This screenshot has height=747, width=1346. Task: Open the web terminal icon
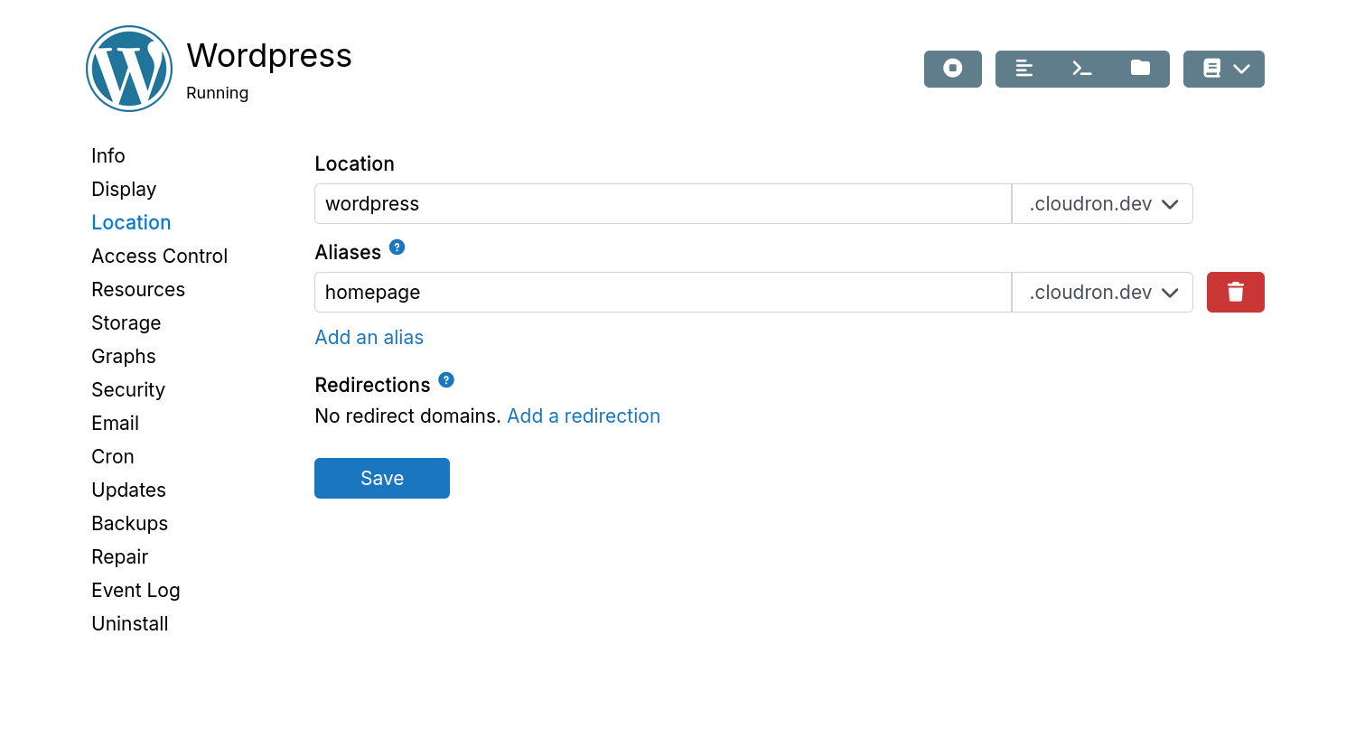pos(1082,69)
